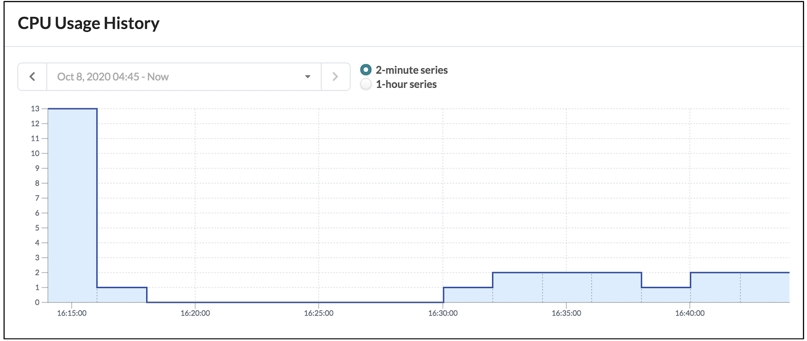
Task: Go to previous time range arrow
Action: [x=32, y=77]
